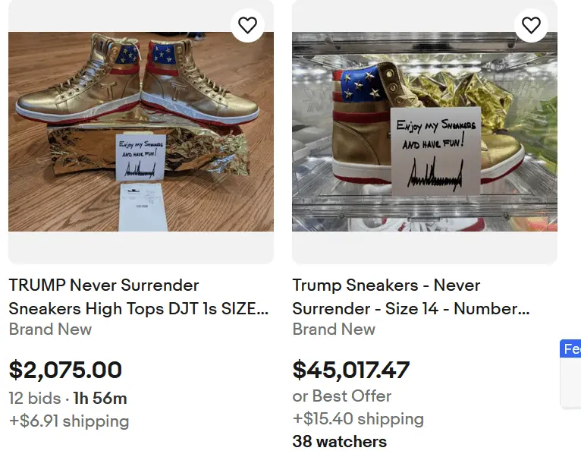Toggle the heart on the Size 14 listing
Image resolution: width=581 pixels, height=454 pixels.
(x=531, y=25)
